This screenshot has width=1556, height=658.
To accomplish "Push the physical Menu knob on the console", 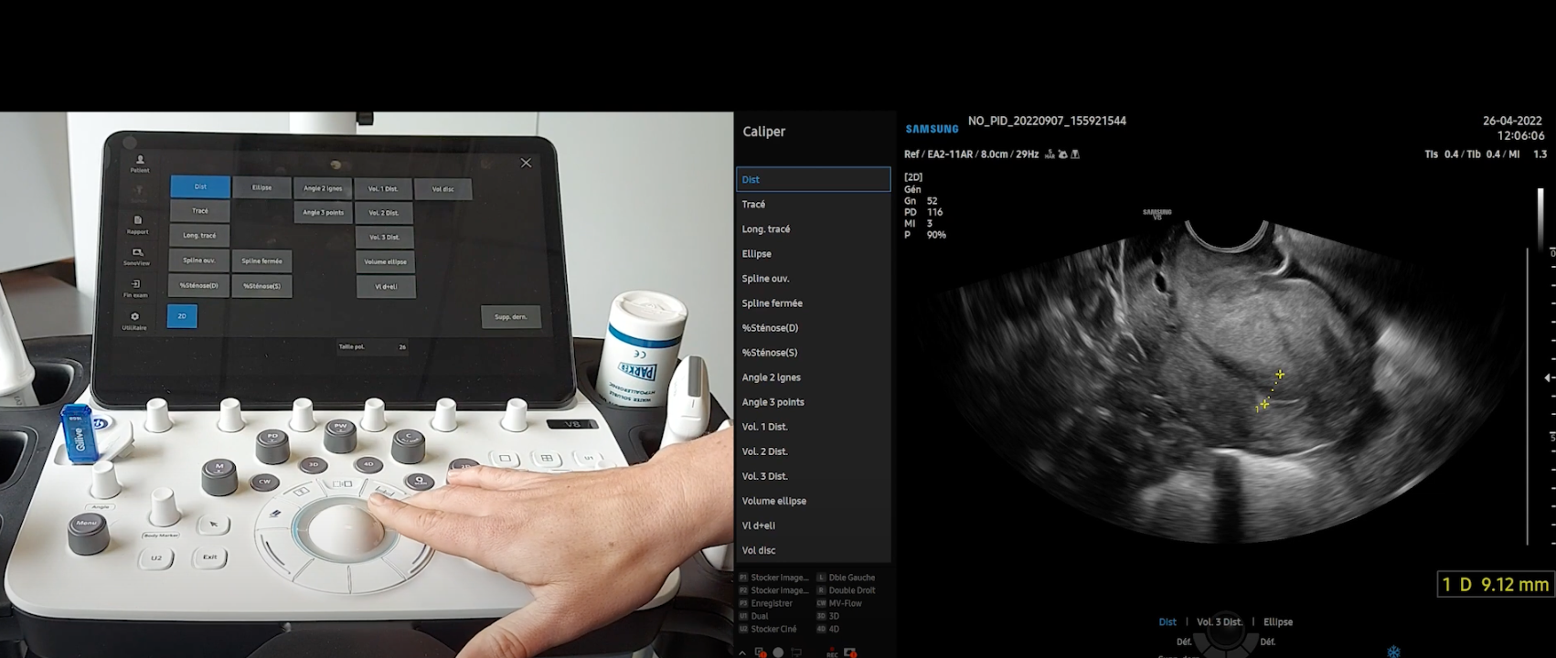I will [x=87, y=532].
